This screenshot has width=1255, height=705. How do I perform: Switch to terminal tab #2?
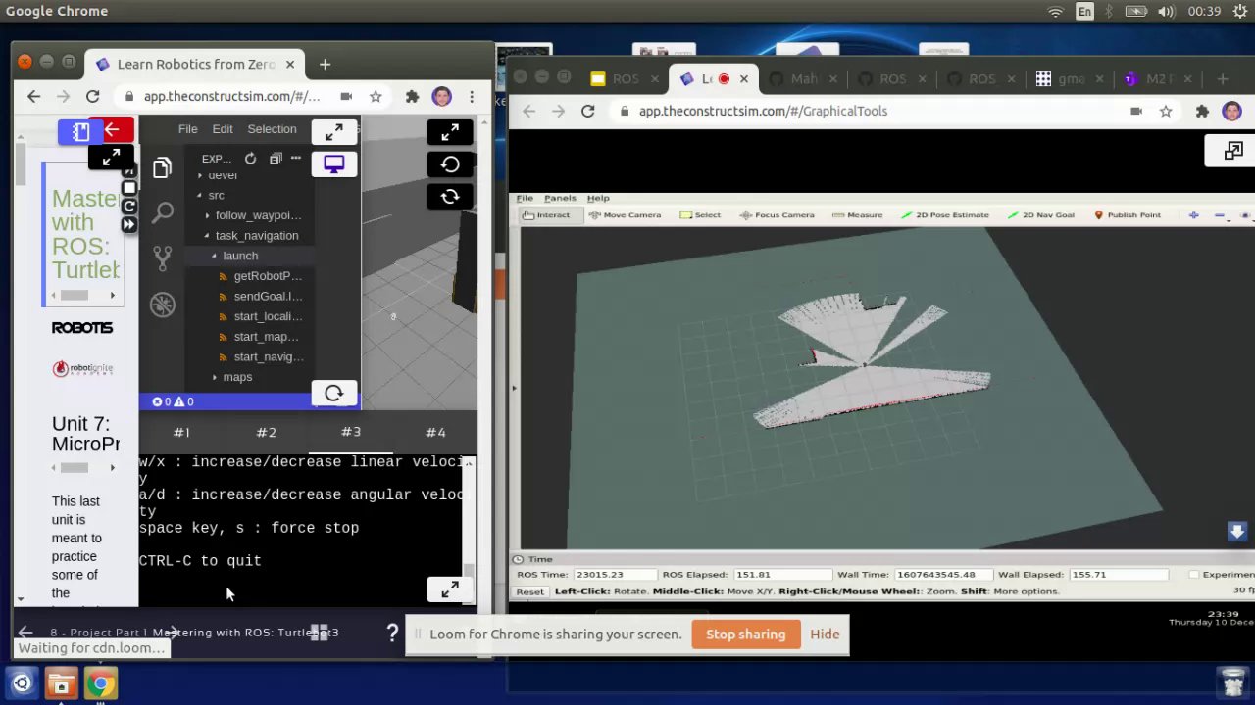pos(267,432)
